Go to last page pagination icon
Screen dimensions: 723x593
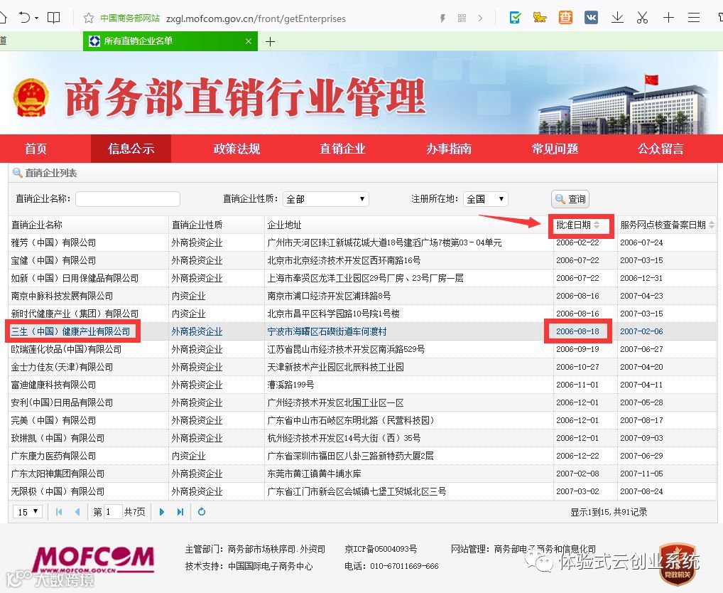tap(180, 512)
